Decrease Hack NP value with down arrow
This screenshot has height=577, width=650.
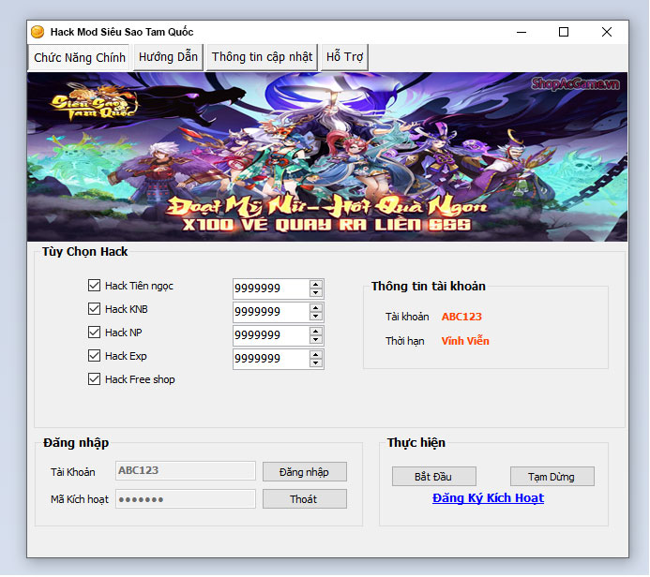tap(316, 340)
